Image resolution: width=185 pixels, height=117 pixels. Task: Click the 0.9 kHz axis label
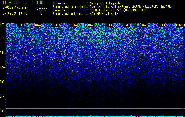point(2,67)
